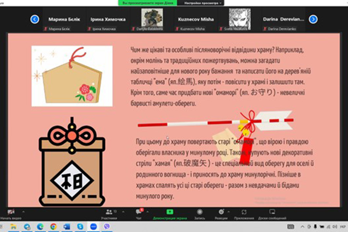Open the Edge icon left of Chrome
348x232 pixels.
click(x=40, y=227)
